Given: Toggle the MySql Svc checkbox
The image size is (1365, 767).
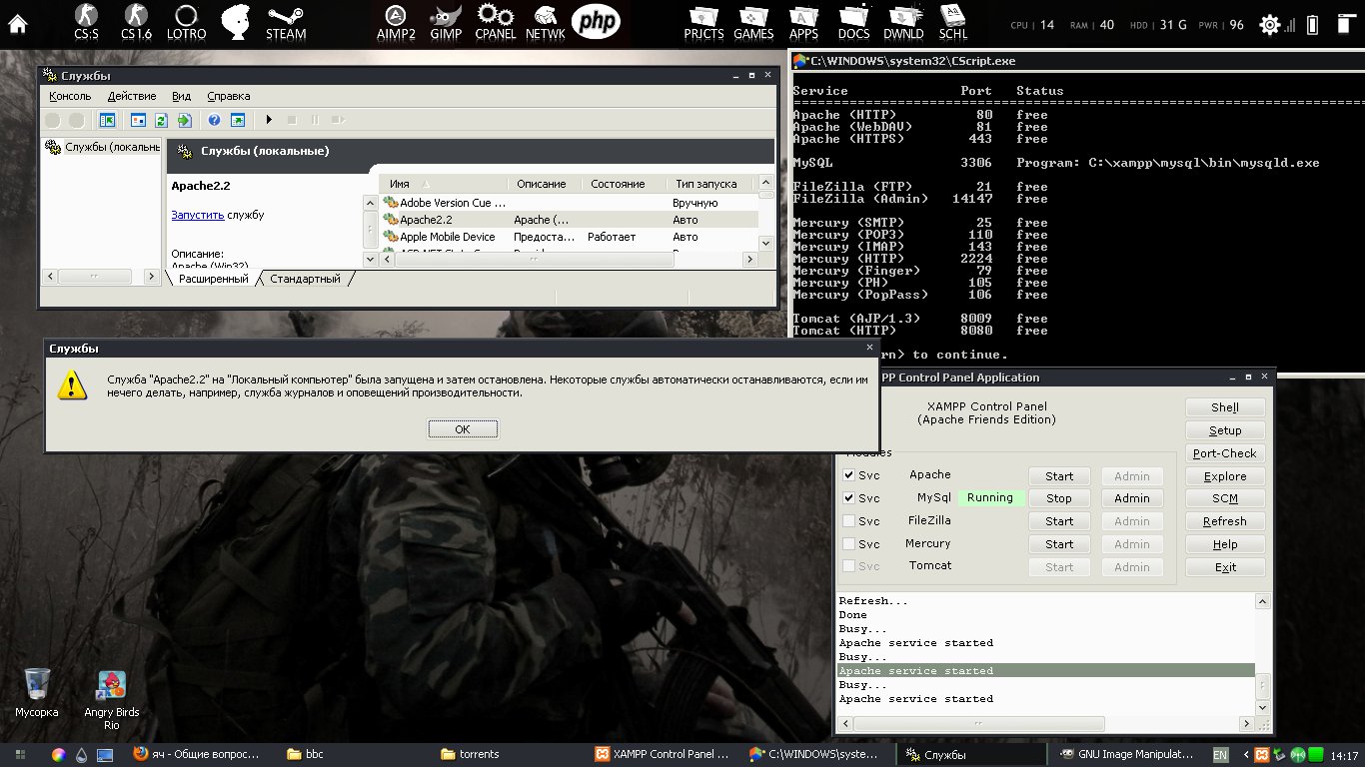Looking at the screenshot, I should coord(849,498).
